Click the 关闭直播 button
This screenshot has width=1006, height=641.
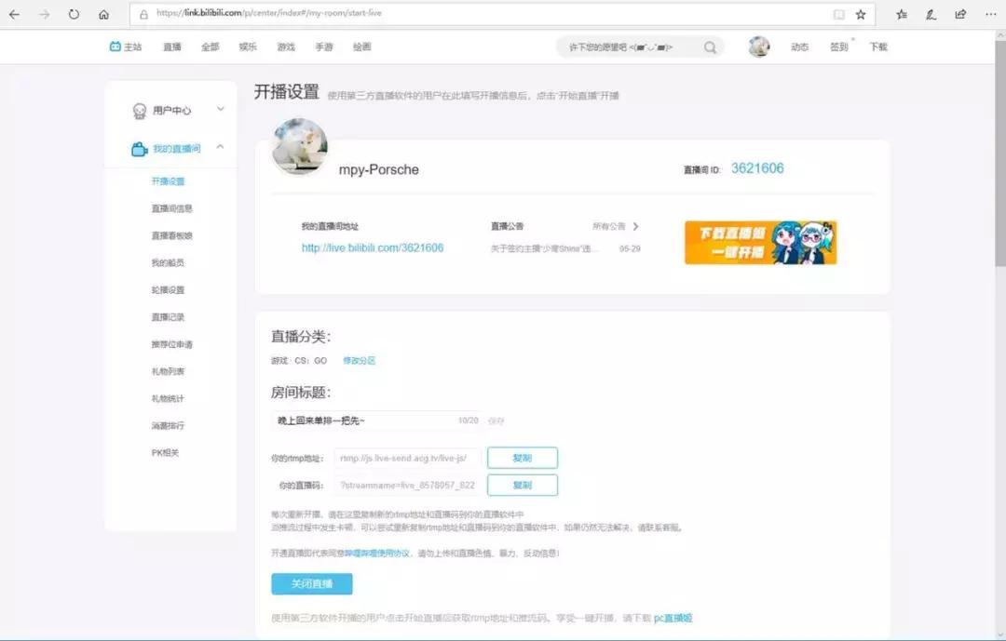pyautogui.click(x=314, y=583)
